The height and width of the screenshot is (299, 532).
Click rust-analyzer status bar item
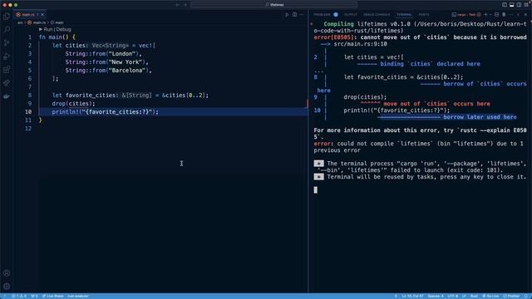pos(78,296)
